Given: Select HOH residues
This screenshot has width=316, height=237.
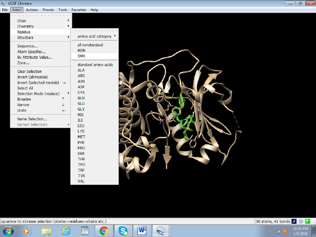Looking at the screenshot, I should pos(95,51).
